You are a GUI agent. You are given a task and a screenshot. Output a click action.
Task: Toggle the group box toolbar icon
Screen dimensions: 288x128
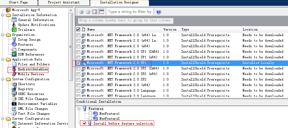pos(102,12)
